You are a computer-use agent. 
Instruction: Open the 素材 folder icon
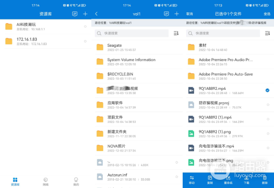pos(191,47)
